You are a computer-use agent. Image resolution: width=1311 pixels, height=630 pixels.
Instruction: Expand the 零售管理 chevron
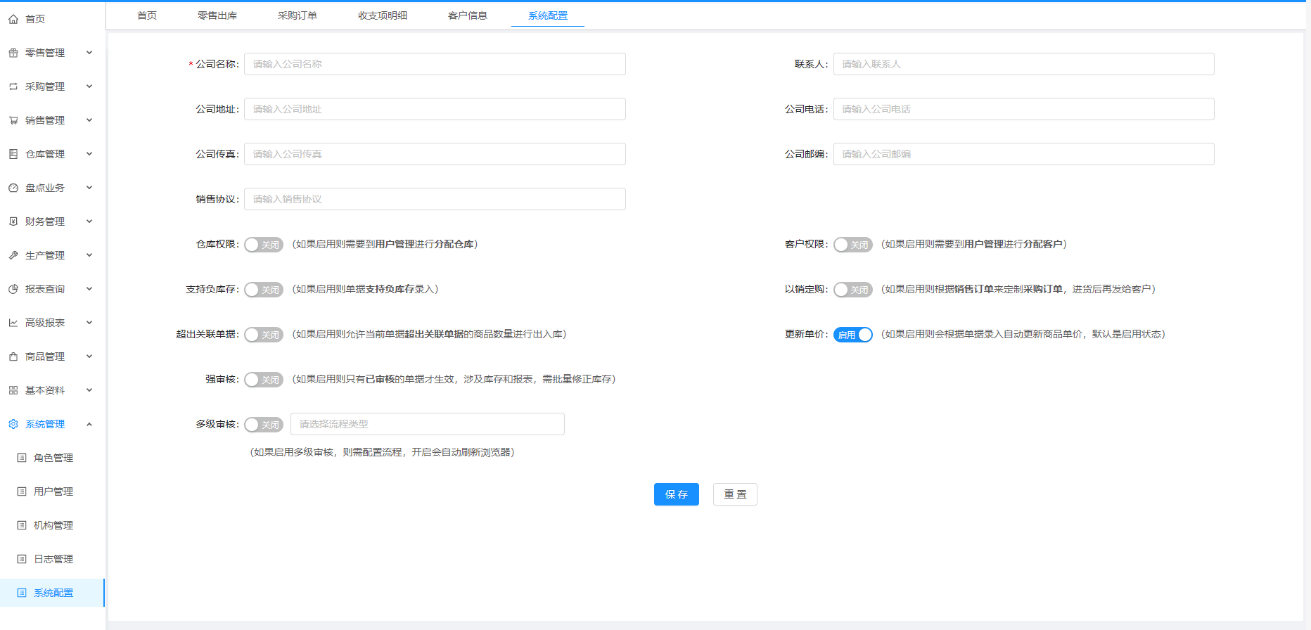[89, 53]
